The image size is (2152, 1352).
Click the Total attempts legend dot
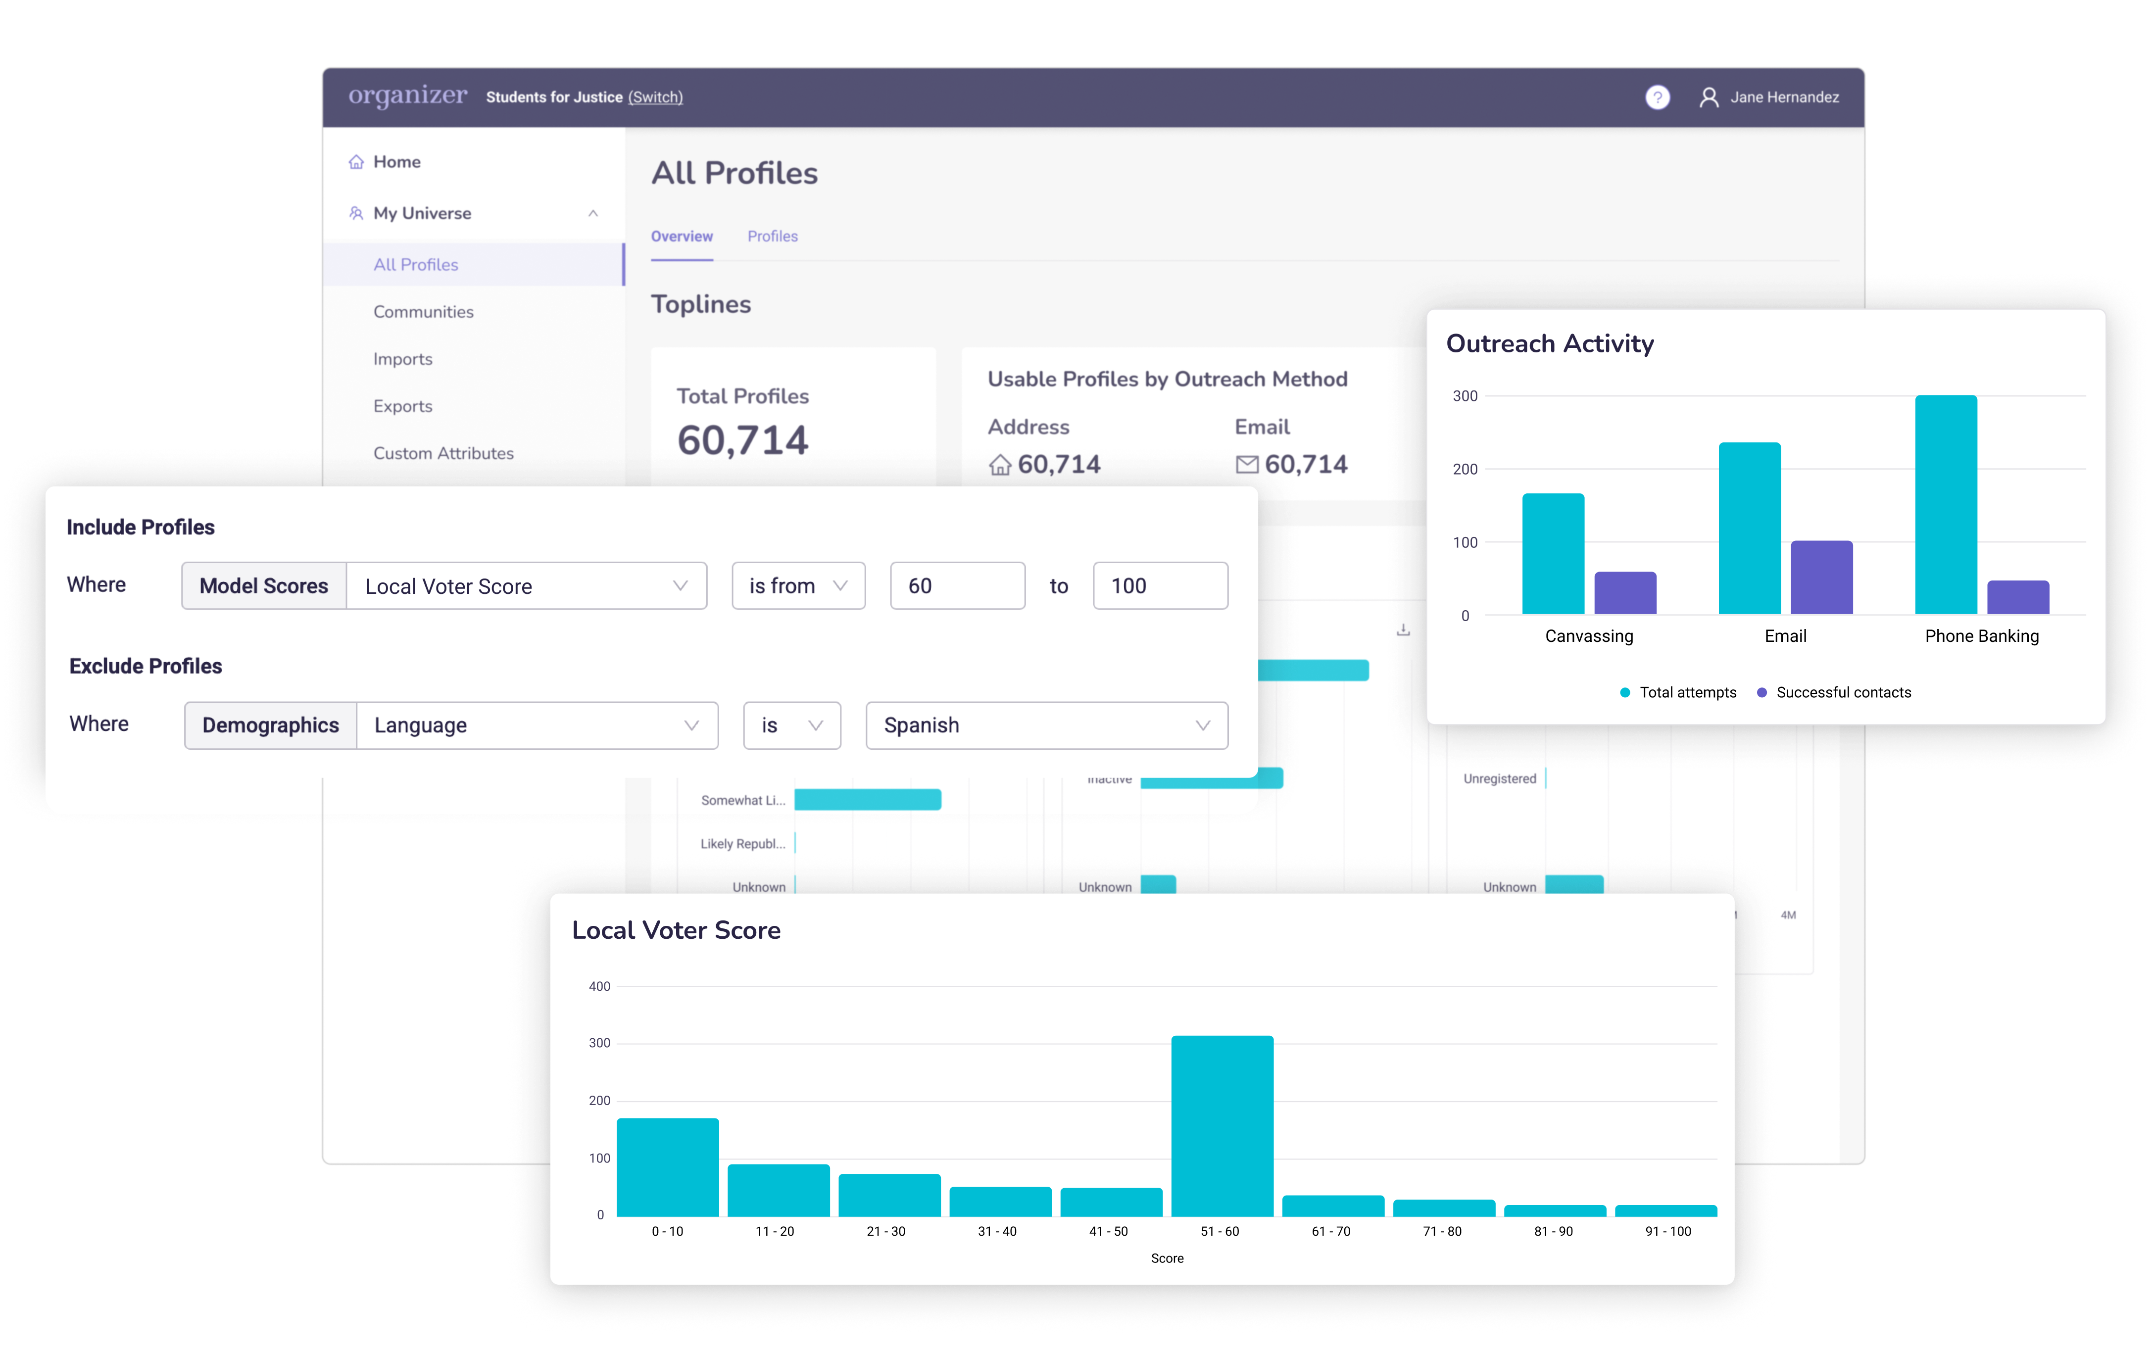(x=1624, y=692)
